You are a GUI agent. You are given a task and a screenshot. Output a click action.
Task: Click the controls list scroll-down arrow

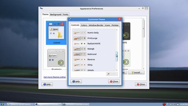coord(117,70)
